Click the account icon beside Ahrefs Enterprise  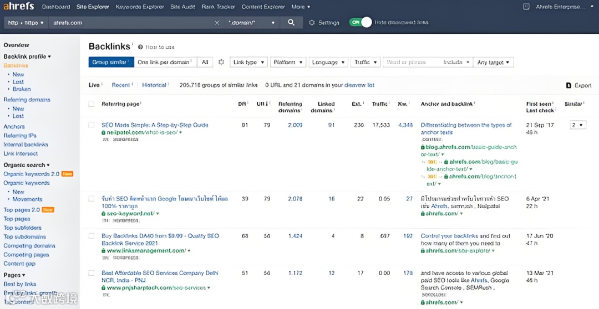pyautogui.click(x=526, y=7)
